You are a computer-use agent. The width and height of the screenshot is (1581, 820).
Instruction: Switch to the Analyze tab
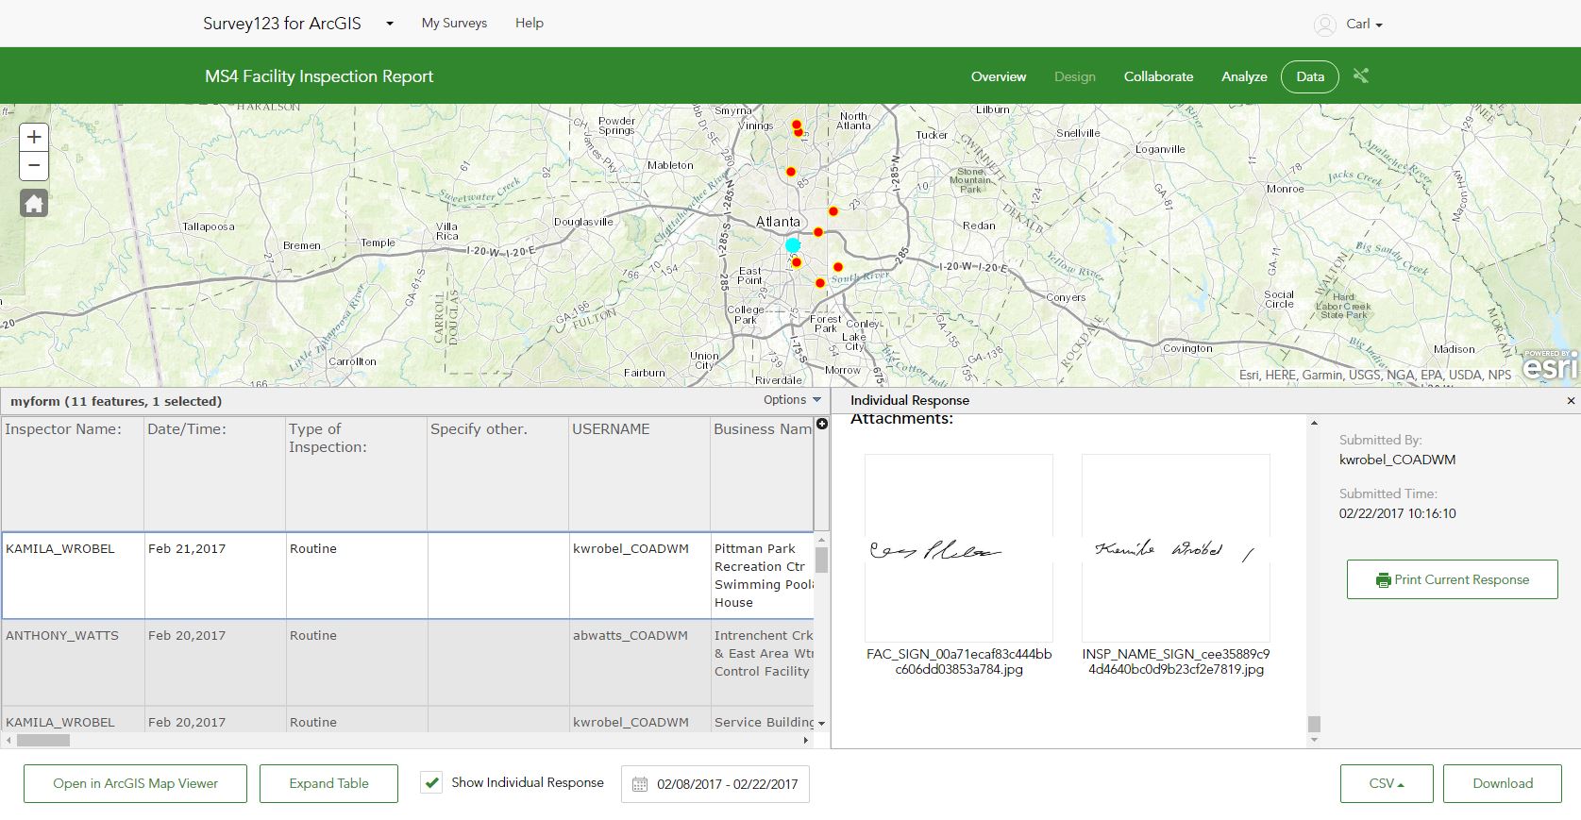click(1244, 76)
